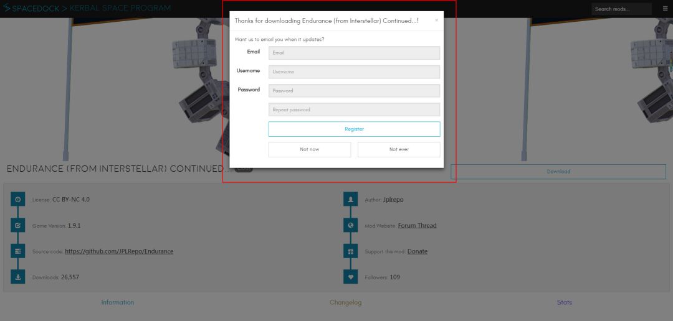Click the CC BY-NC 4.0 license text
This screenshot has height=321, width=673.
coord(71,199)
